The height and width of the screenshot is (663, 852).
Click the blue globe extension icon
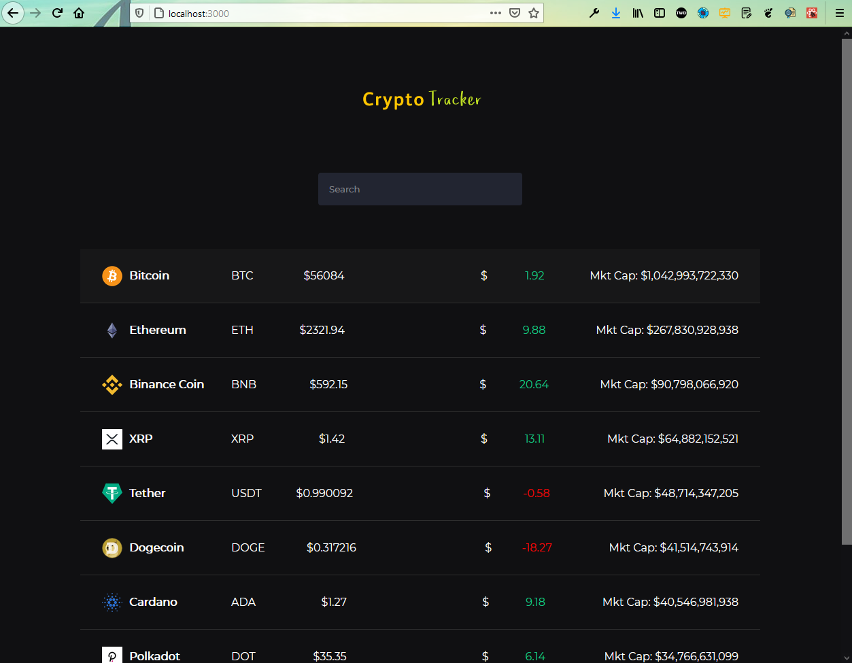(x=703, y=13)
